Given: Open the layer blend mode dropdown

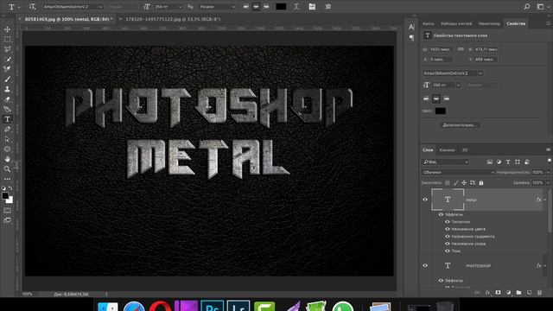Looking at the screenshot, I should 458,172.
